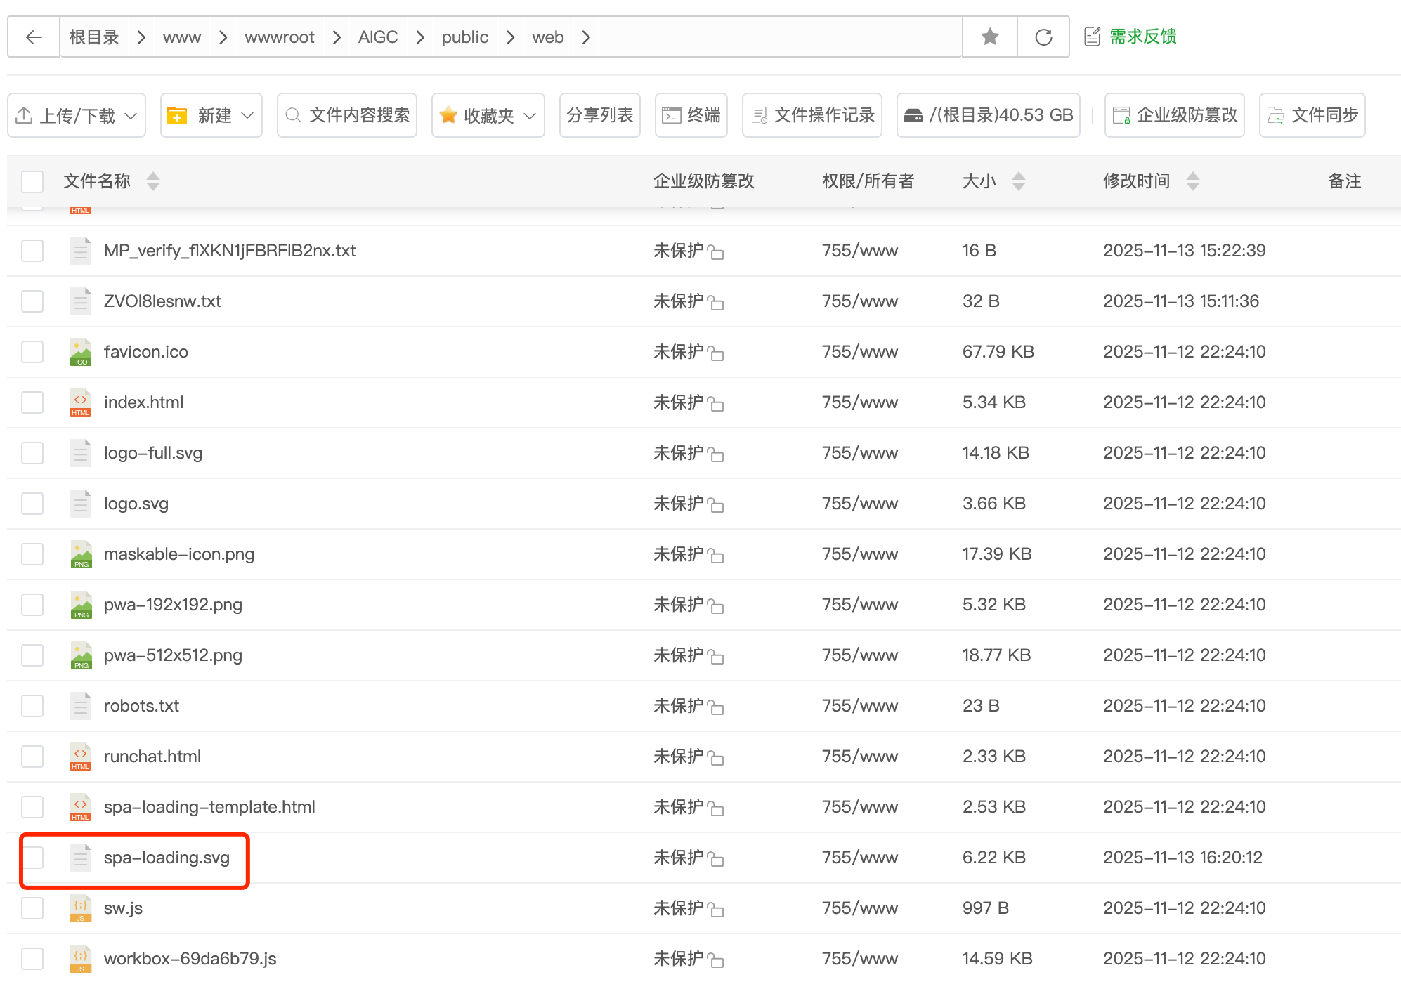
Task: Click the star favorite path icon
Action: click(989, 37)
